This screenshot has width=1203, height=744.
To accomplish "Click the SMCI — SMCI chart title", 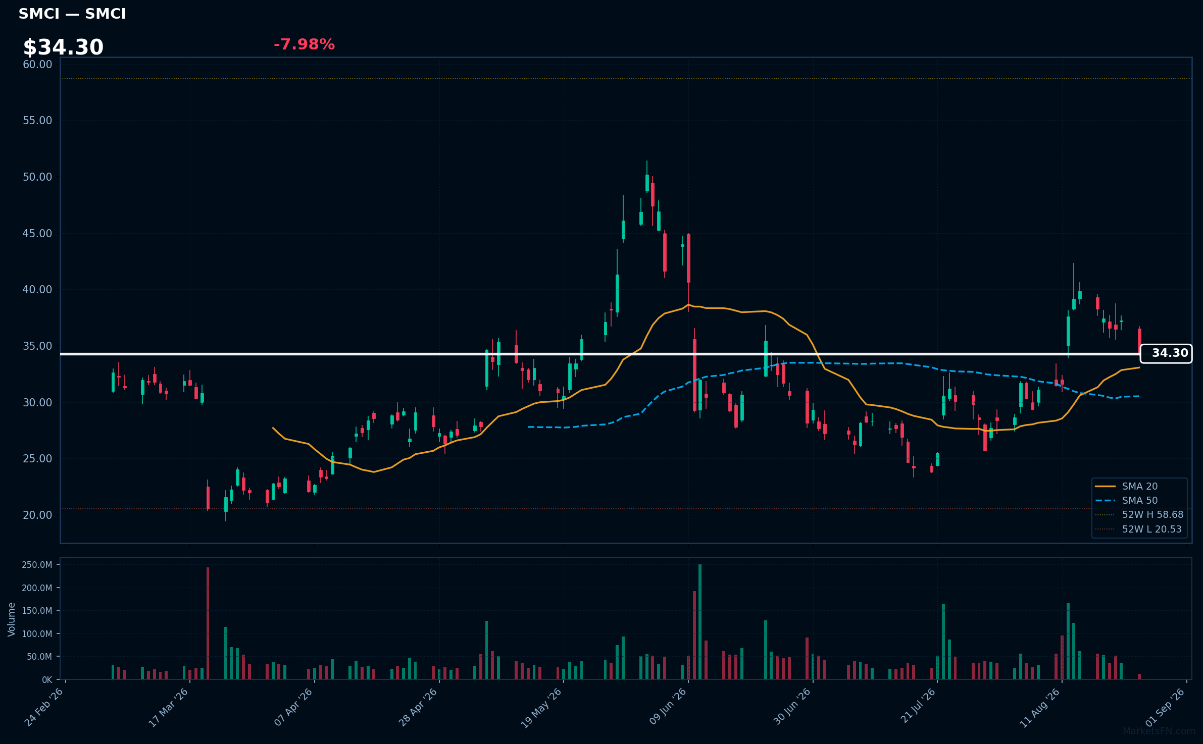I will click(72, 14).
